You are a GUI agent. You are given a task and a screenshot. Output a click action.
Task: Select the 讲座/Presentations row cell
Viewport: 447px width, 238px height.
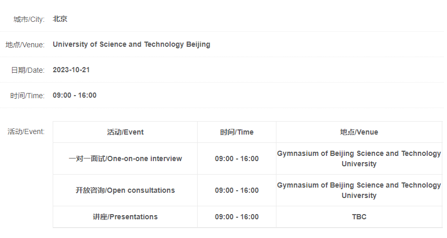click(125, 217)
